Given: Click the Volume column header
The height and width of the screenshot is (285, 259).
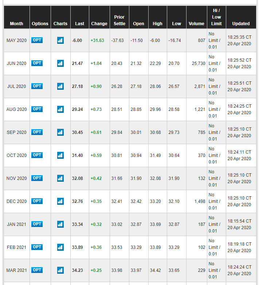Looking at the screenshot, I should tap(197, 17).
